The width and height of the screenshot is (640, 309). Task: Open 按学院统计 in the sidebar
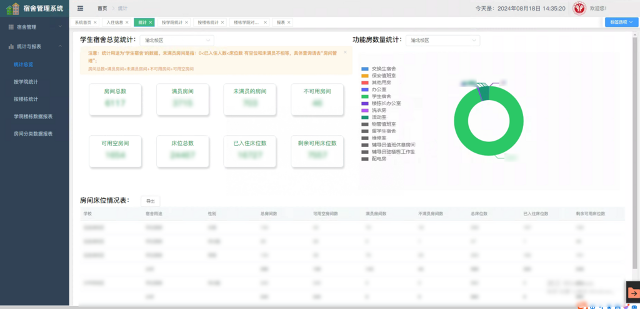point(26,82)
